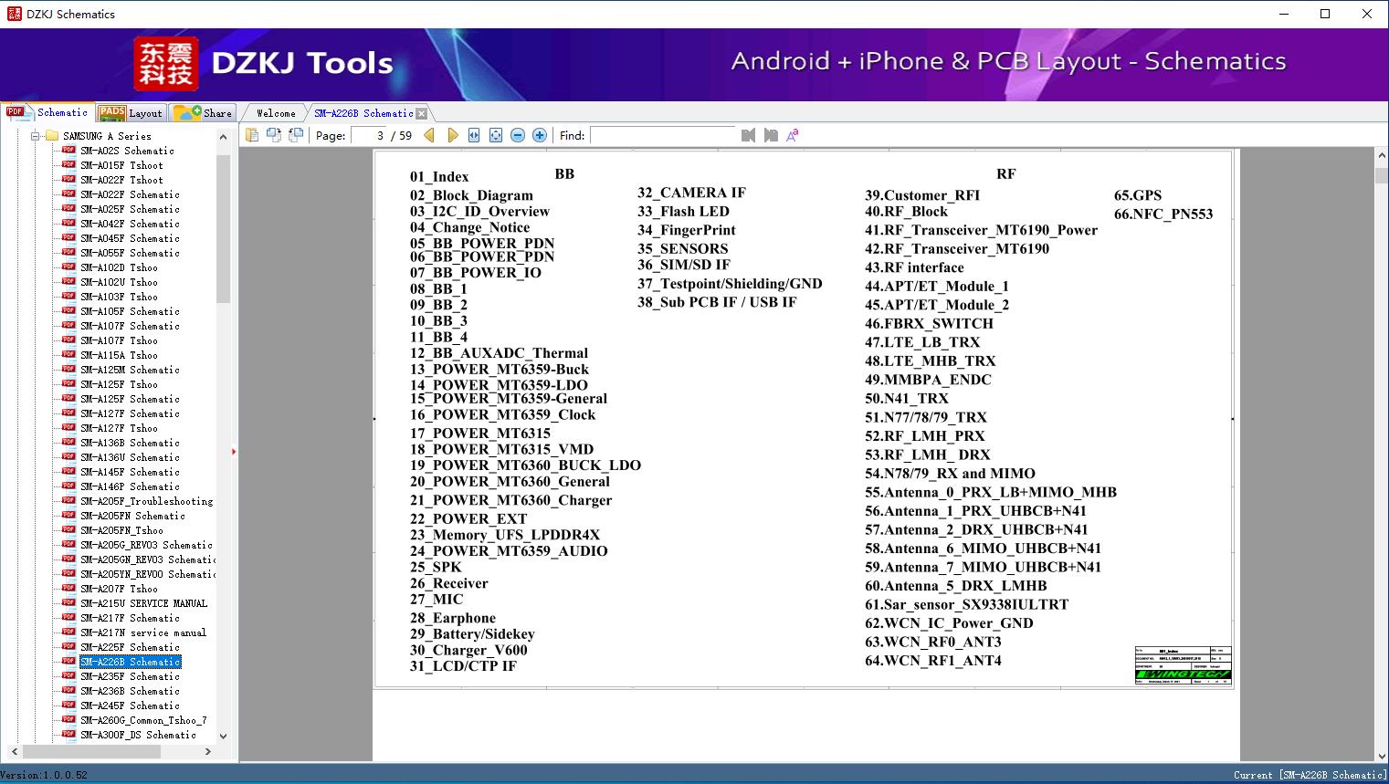Open SM-A115A Tshoo file
This screenshot has height=784, width=1389.
coord(119,355)
